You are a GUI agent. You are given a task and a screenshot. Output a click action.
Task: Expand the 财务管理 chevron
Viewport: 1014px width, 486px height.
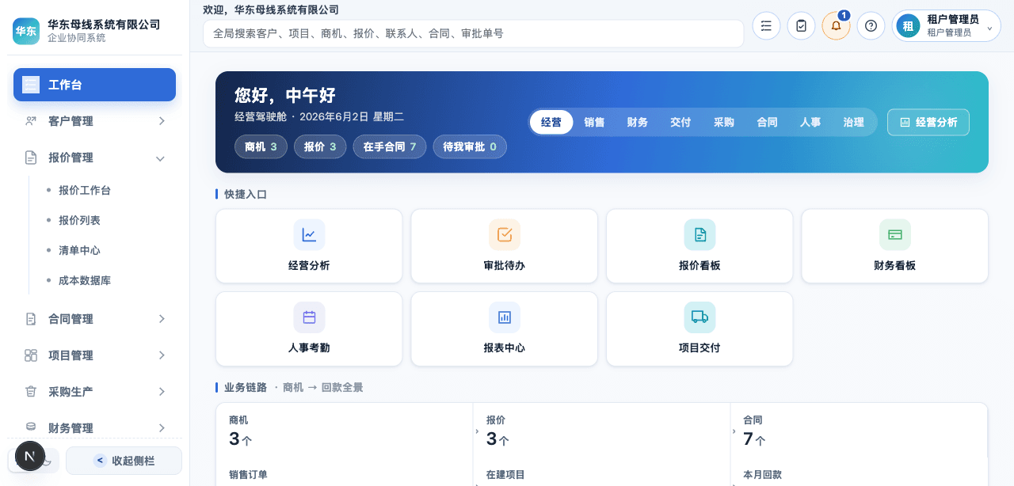[x=161, y=428]
